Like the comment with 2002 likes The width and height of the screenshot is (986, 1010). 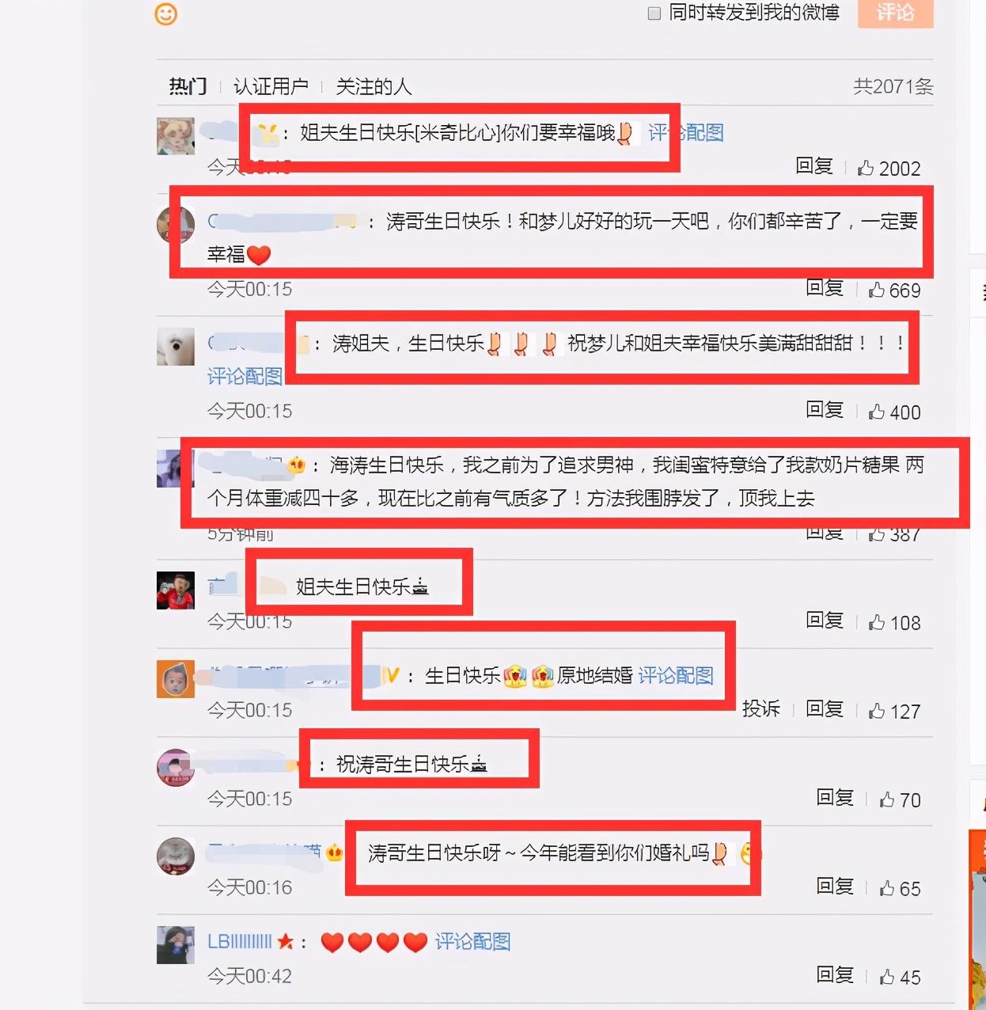(866, 168)
